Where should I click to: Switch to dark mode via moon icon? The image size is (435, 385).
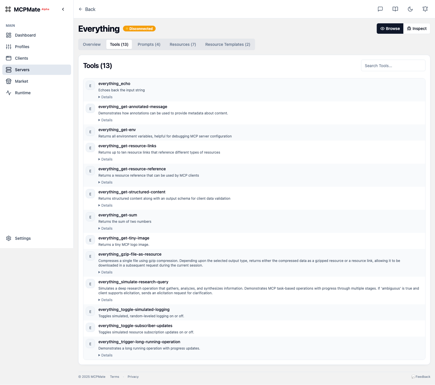click(x=410, y=9)
